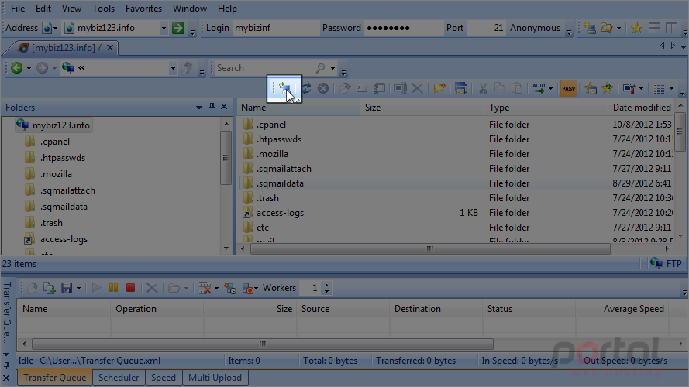Click the Save queue floppy disk icon
This screenshot has height=387, width=689.
click(67, 288)
